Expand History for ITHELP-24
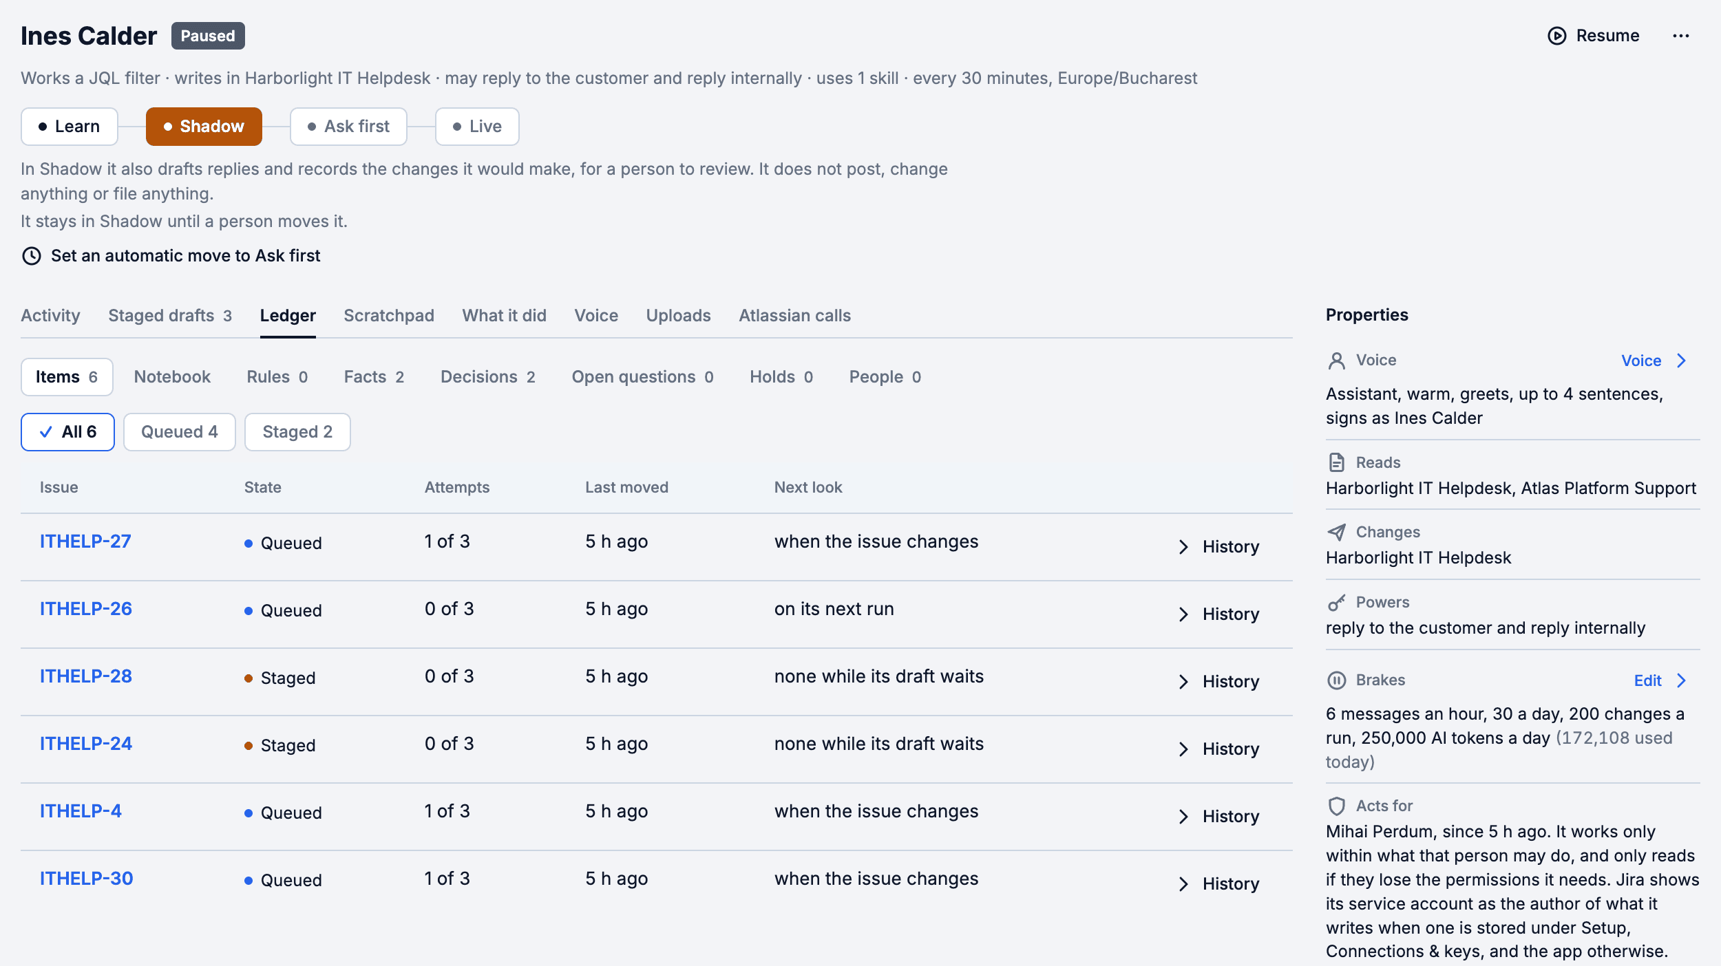 (1218, 749)
